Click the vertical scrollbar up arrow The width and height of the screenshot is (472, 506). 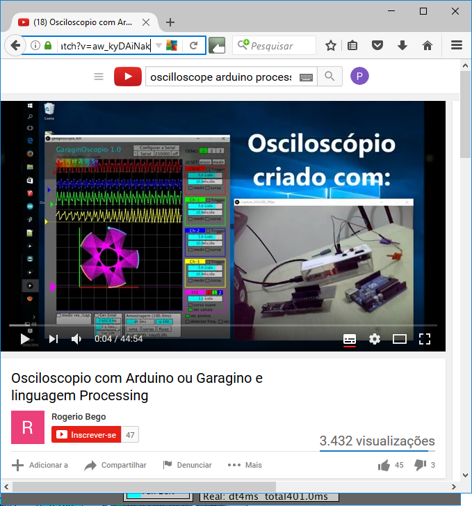[465, 65]
